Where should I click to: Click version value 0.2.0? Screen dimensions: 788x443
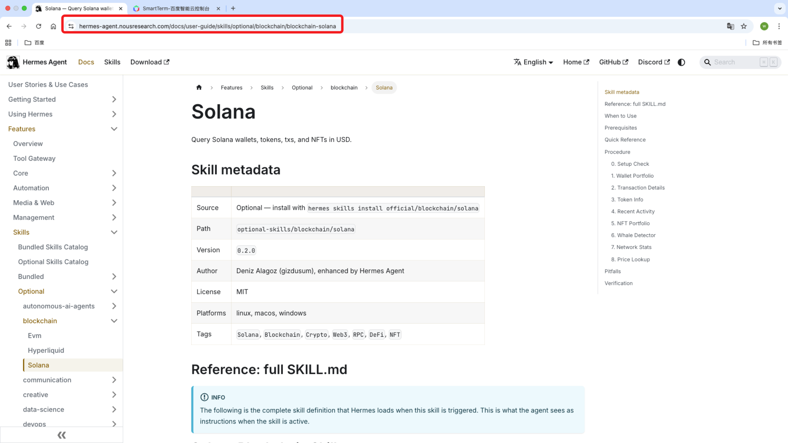click(x=246, y=250)
